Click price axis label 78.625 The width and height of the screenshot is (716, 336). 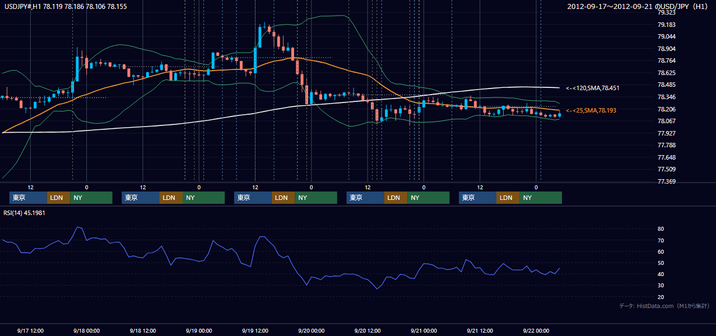[666, 73]
